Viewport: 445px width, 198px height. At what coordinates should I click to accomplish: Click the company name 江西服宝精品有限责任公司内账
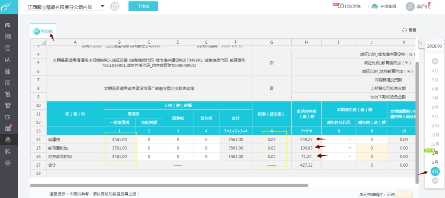60,7
